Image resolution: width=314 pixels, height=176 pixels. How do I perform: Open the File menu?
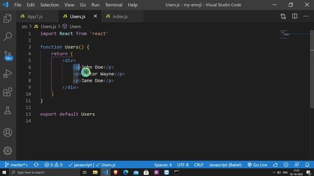[x=18, y=5]
